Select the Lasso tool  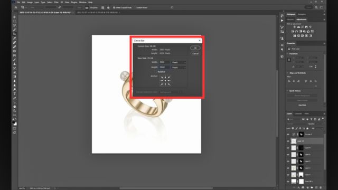(x=14, y=25)
